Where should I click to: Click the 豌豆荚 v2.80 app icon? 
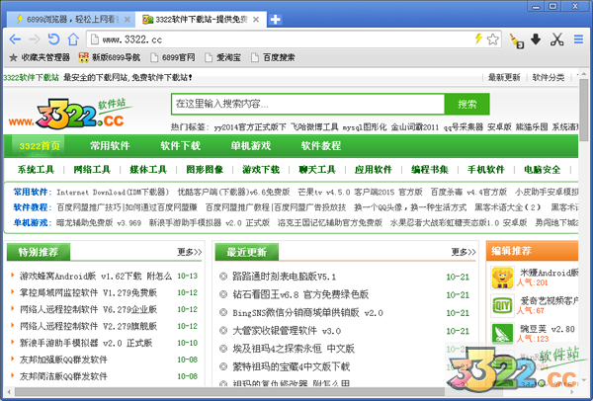502,334
